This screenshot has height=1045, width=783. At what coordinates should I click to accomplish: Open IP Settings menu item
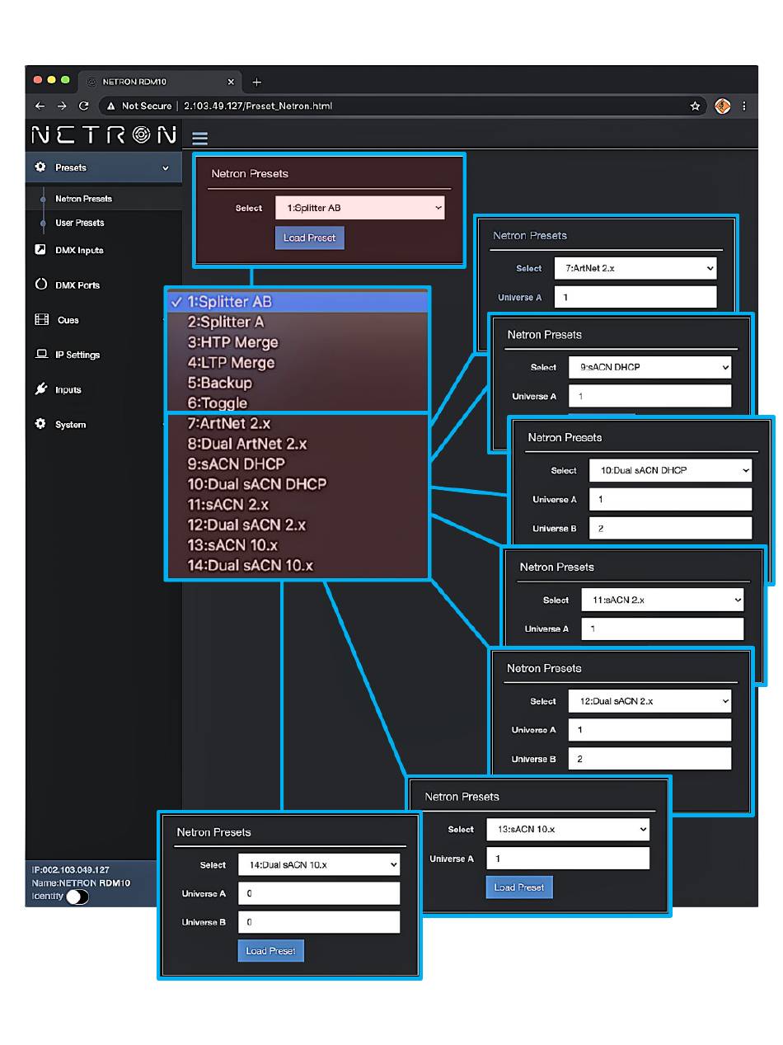pos(77,355)
